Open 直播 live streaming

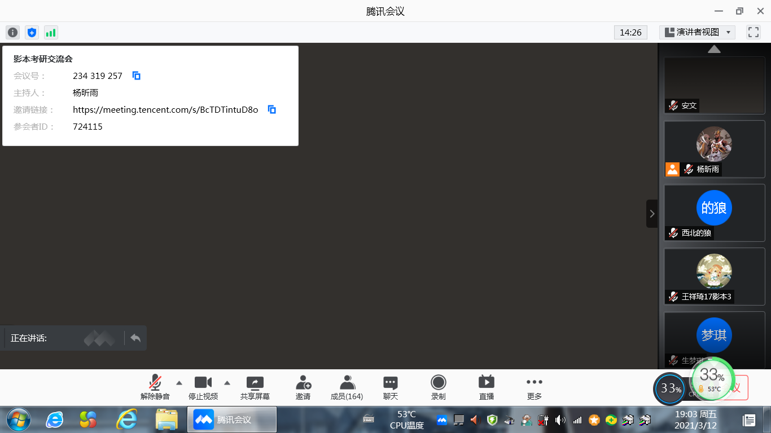click(487, 388)
